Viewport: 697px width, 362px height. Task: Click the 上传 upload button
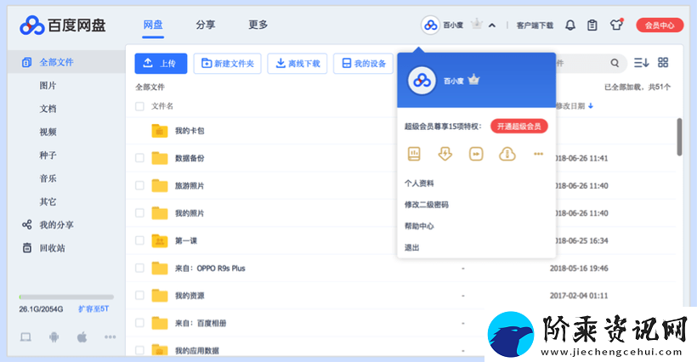161,64
